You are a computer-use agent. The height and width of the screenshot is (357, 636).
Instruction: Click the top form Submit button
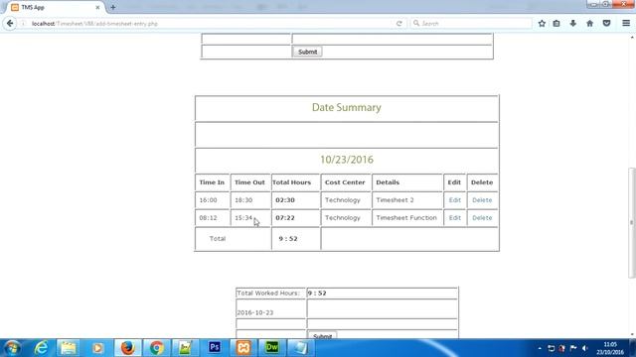pos(307,52)
